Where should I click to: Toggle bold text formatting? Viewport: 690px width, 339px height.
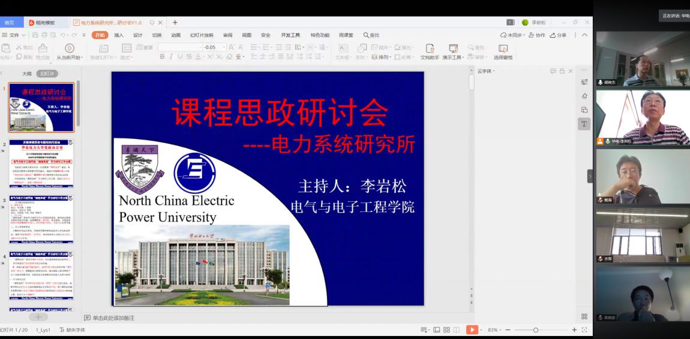click(x=162, y=57)
